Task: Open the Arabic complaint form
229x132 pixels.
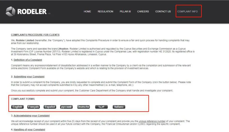Action: (101, 107)
